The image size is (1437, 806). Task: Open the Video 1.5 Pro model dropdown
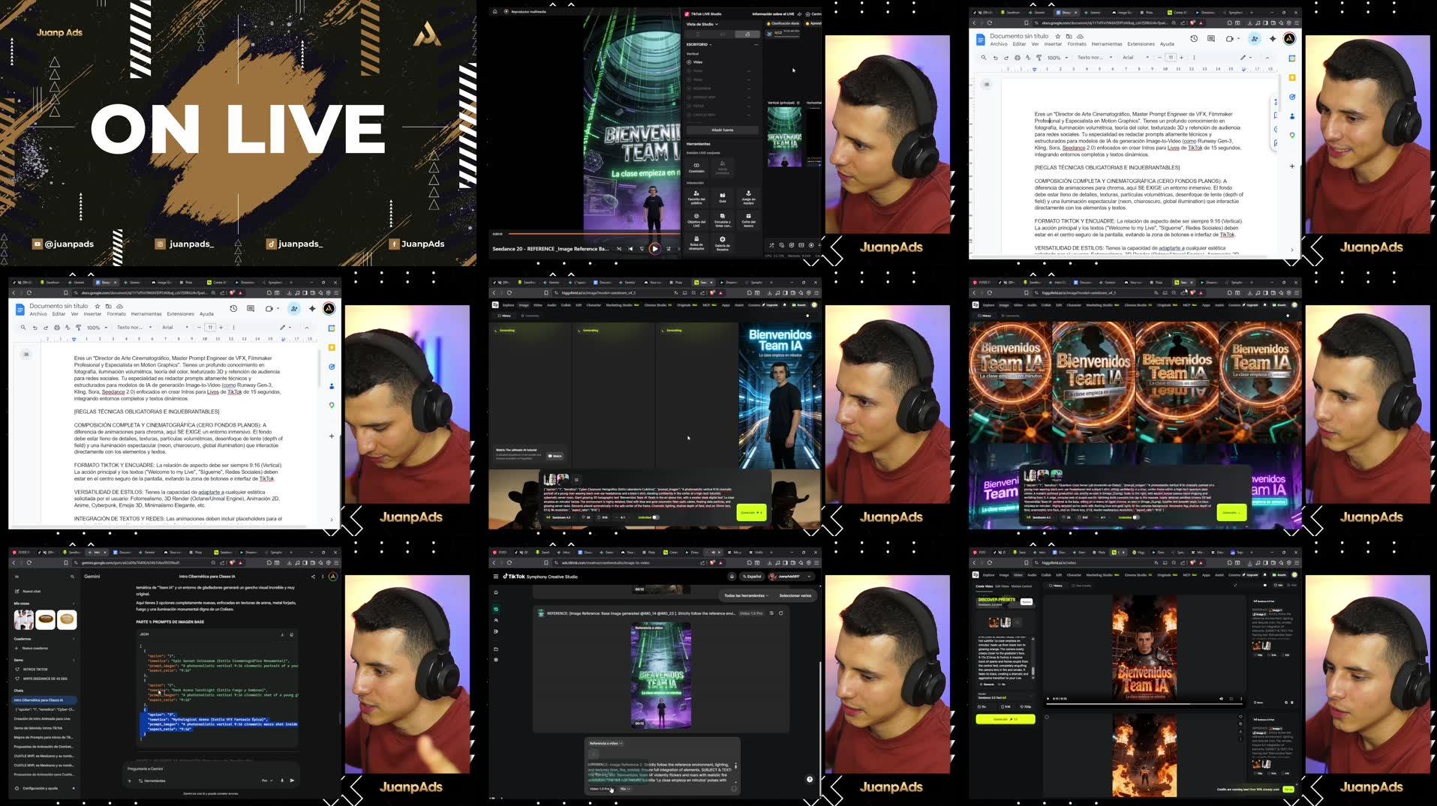pyautogui.click(x=601, y=789)
